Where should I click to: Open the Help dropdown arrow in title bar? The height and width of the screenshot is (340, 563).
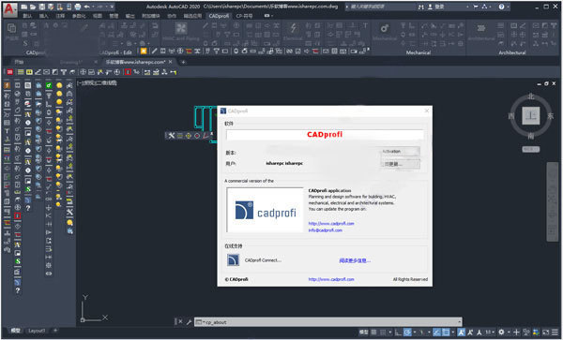point(509,7)
